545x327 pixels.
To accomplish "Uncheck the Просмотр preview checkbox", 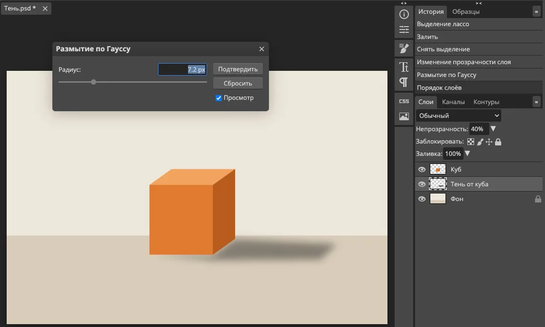I will [218, 98].
